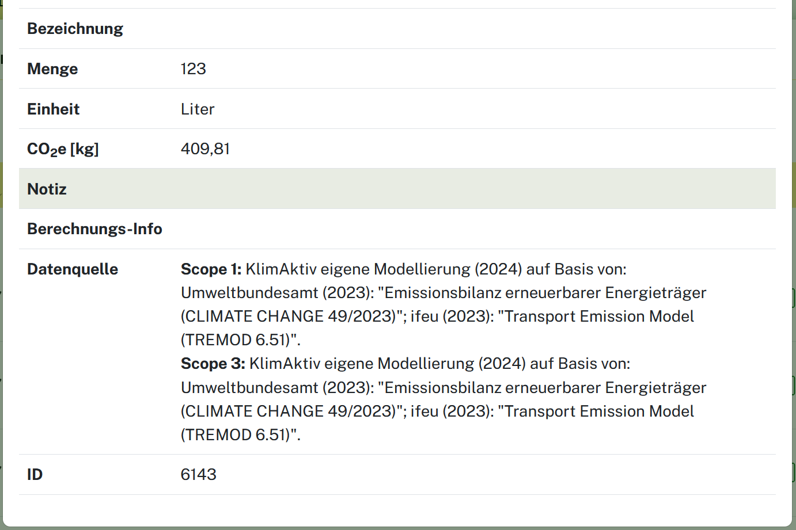
Task: Select the Menge value 123
Action: [193, 69]
